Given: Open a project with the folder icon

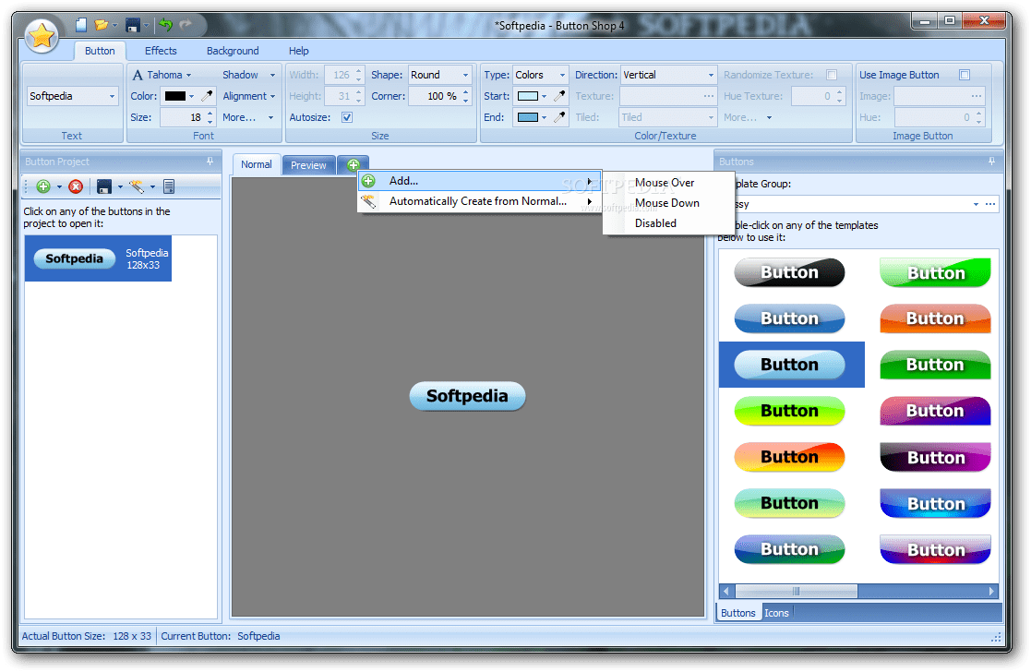Looking at the screenshot, I should pos(101,25).
